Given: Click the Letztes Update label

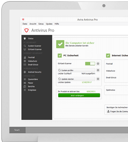Looking at the screenshot, I should tap(64, 82).
